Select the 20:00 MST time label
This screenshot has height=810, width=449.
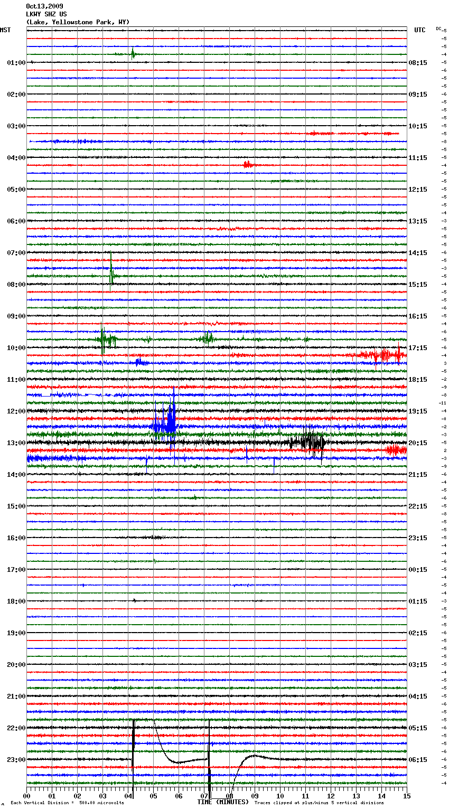[x=16, y=665]
